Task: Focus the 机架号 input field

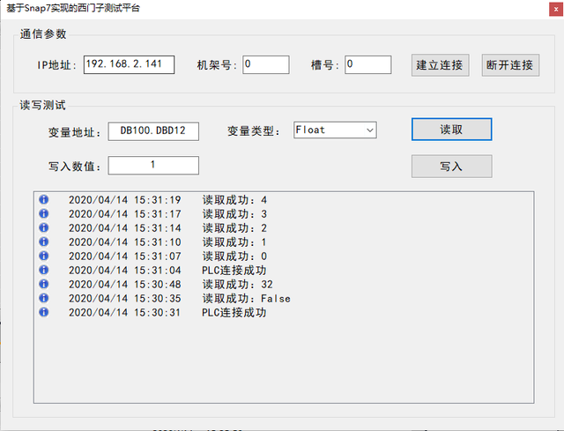Action: tap(266, 64)
